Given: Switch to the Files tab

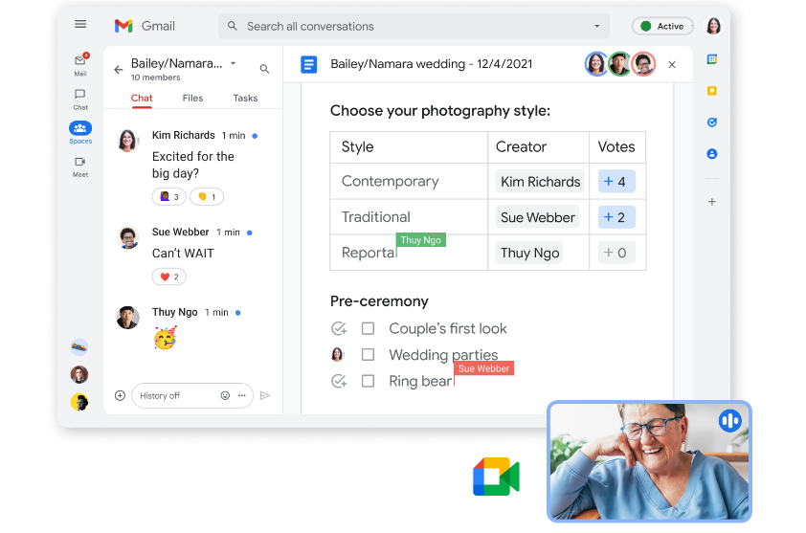Looking at the screenshot, I should [x=192, y=99].
